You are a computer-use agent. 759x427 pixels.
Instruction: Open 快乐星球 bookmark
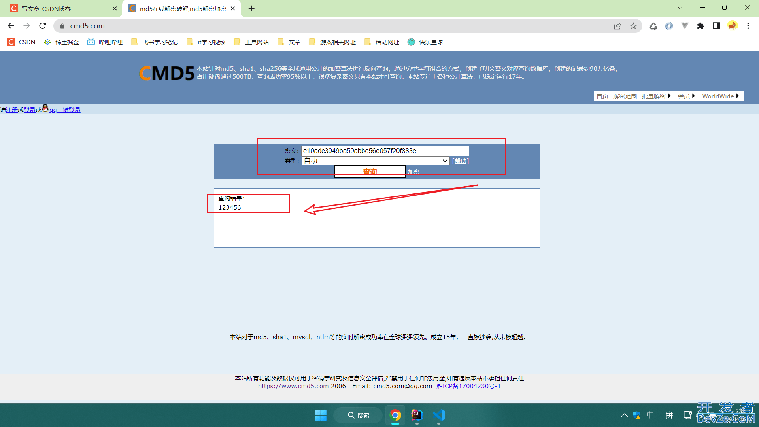click(425, 42)
